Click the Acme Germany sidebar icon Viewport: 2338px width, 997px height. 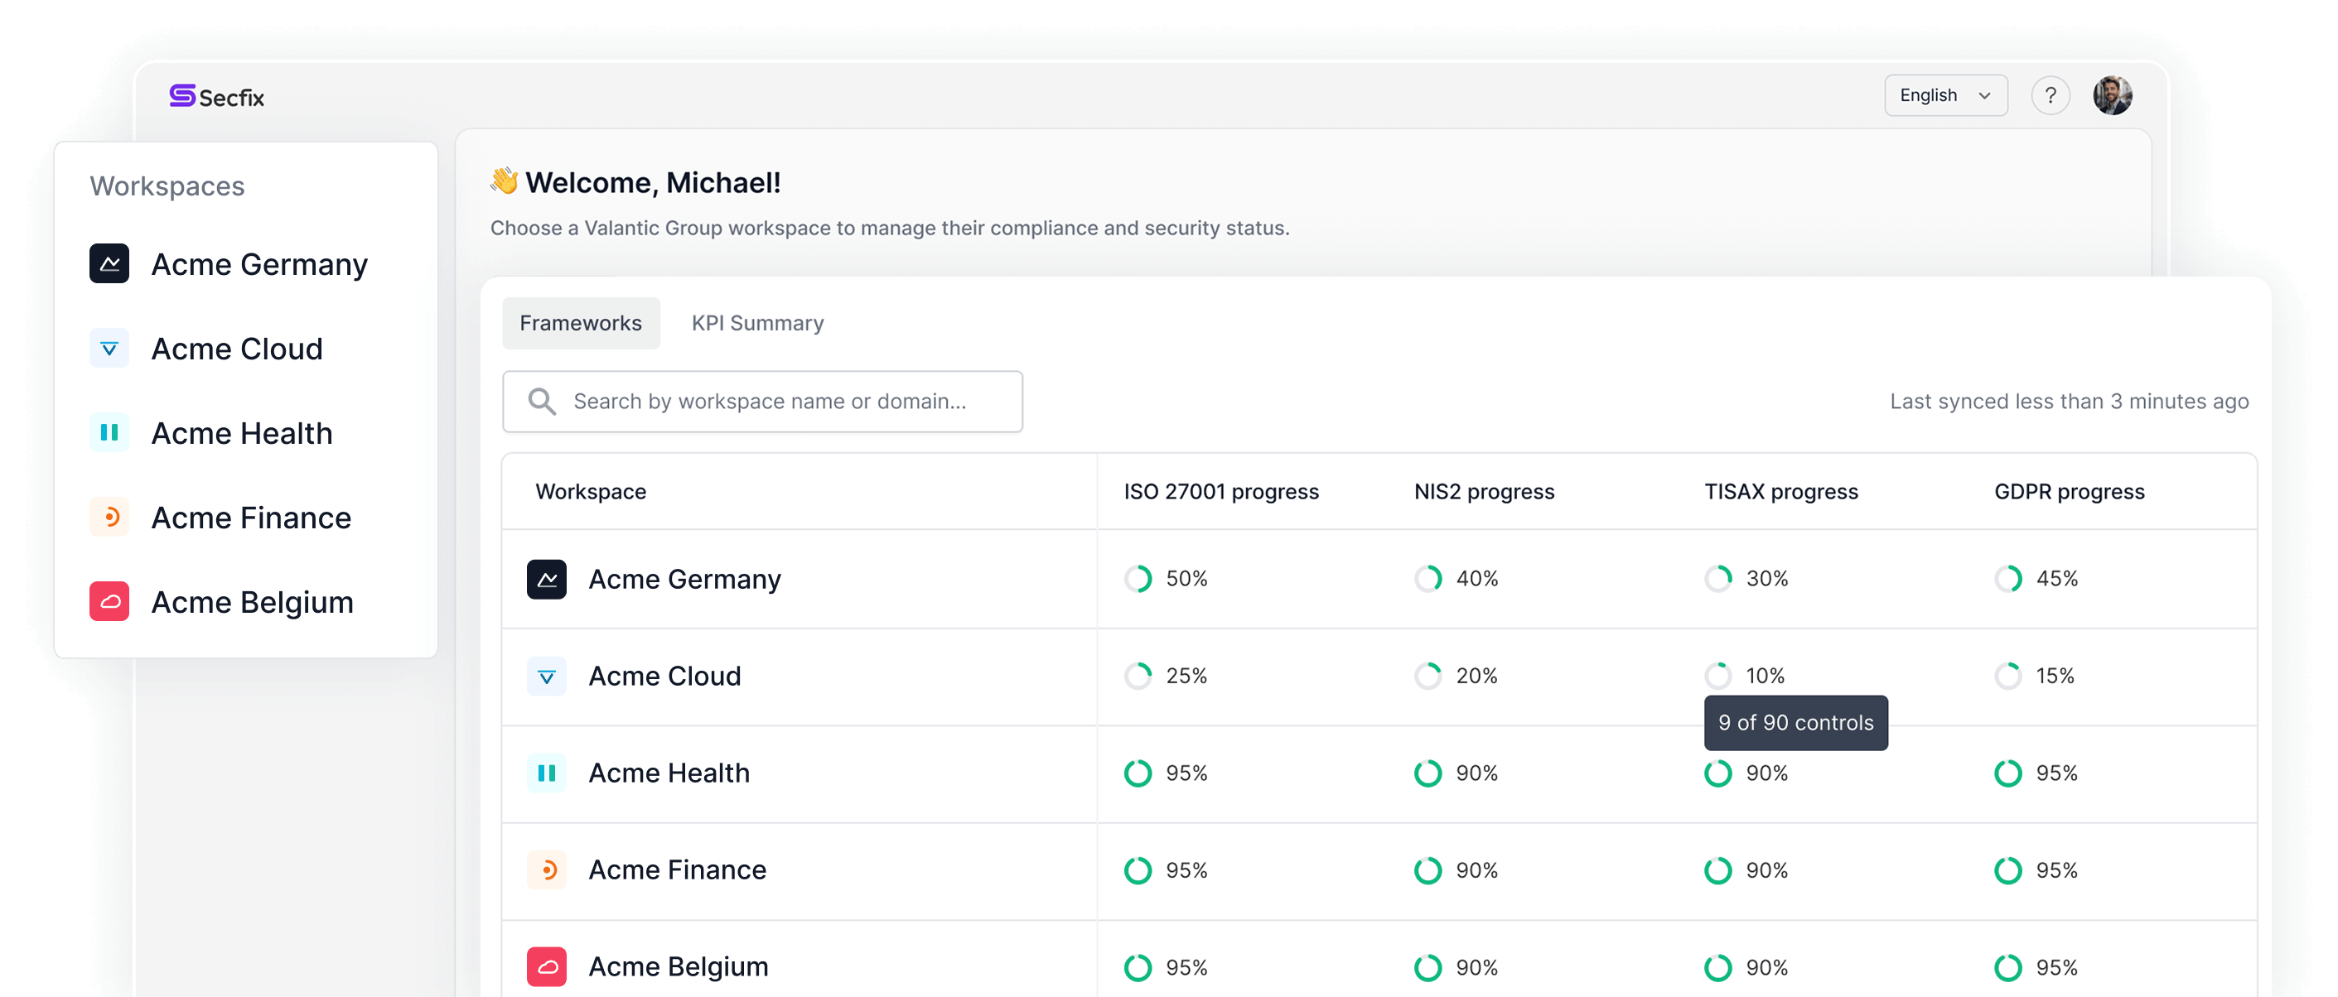pos(109,264)
